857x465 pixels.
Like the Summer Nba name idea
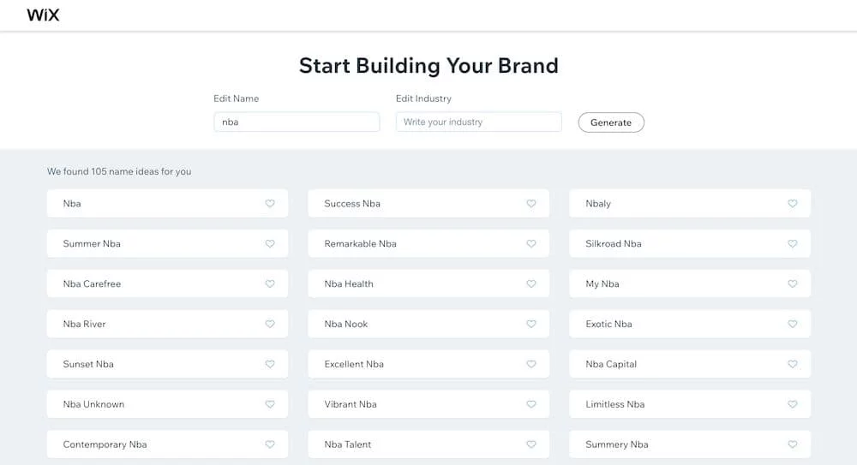[x=270, y=244]
